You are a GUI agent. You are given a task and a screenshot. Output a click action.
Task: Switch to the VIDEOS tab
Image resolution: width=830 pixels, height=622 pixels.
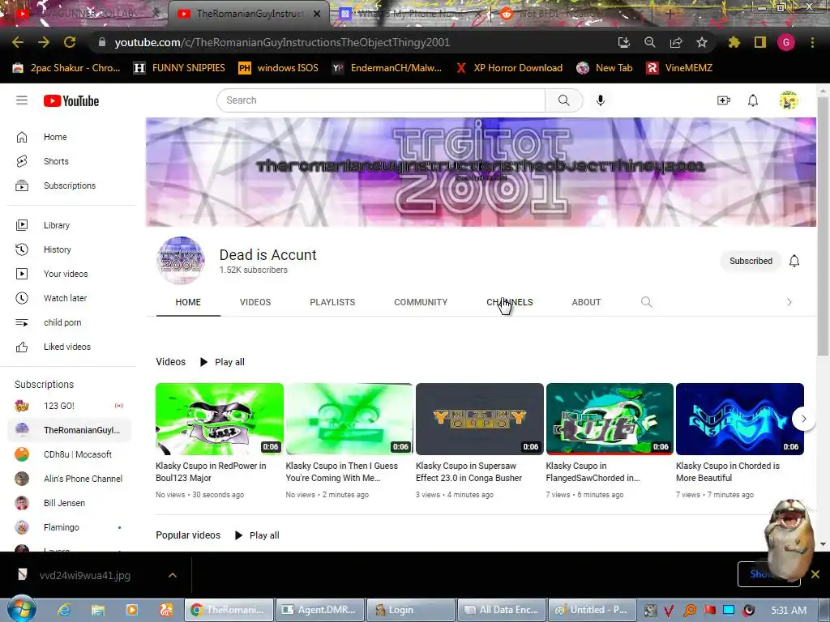[255, 302]
